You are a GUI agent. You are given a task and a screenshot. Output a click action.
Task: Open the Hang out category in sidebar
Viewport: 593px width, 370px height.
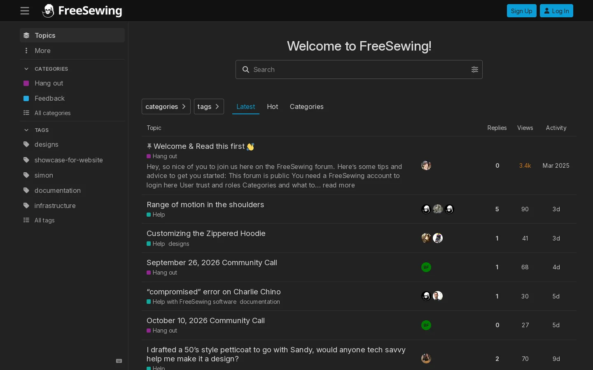pyautogui.click(x=72, y=83)
